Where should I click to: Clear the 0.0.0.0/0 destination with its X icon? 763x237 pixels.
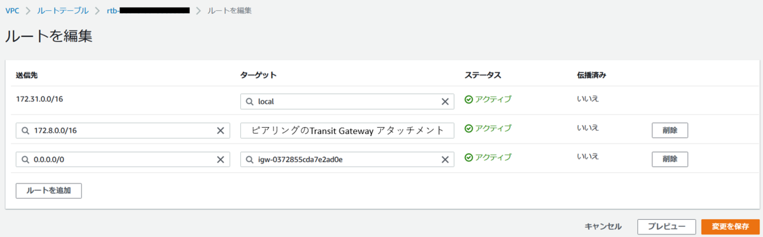tap(221, 159)
